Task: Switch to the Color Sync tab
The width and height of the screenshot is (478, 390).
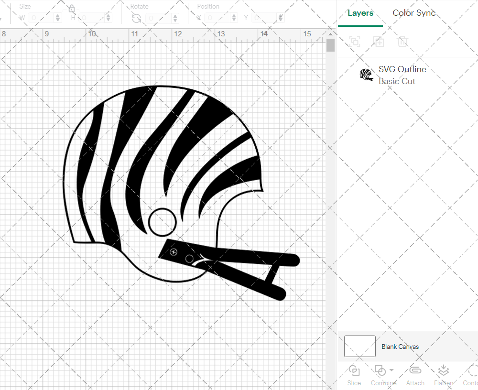Action: (x=414, y=13)
